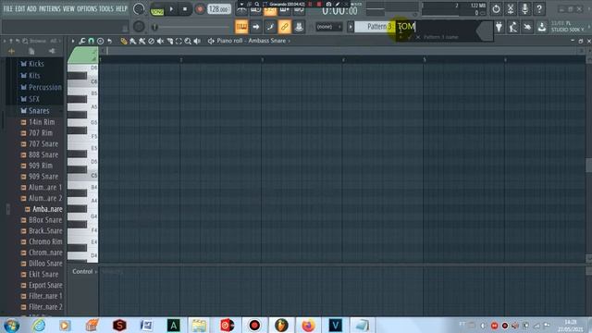This screenshot has height=333, width=592.
Task: Open the PATTERNS menu
Action: (50, 8)
